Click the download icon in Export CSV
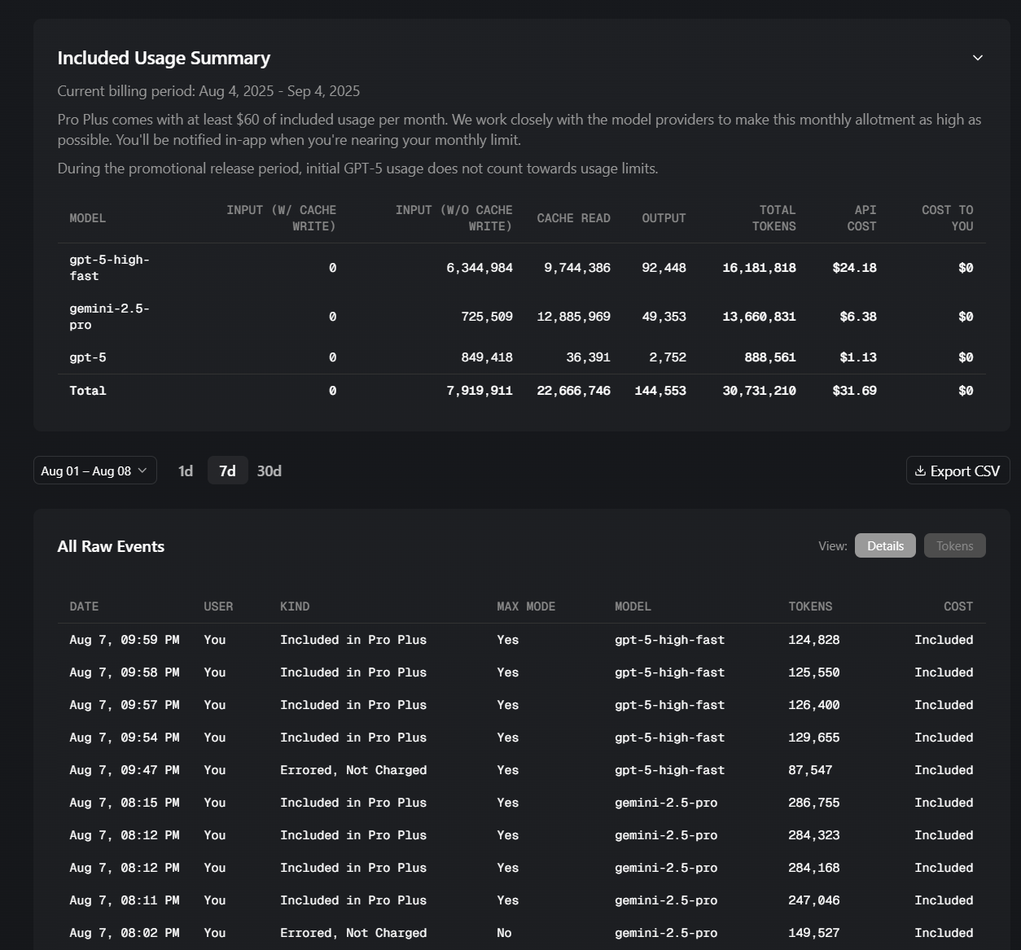Screen dimensions: 1021x950 [920, 471]
